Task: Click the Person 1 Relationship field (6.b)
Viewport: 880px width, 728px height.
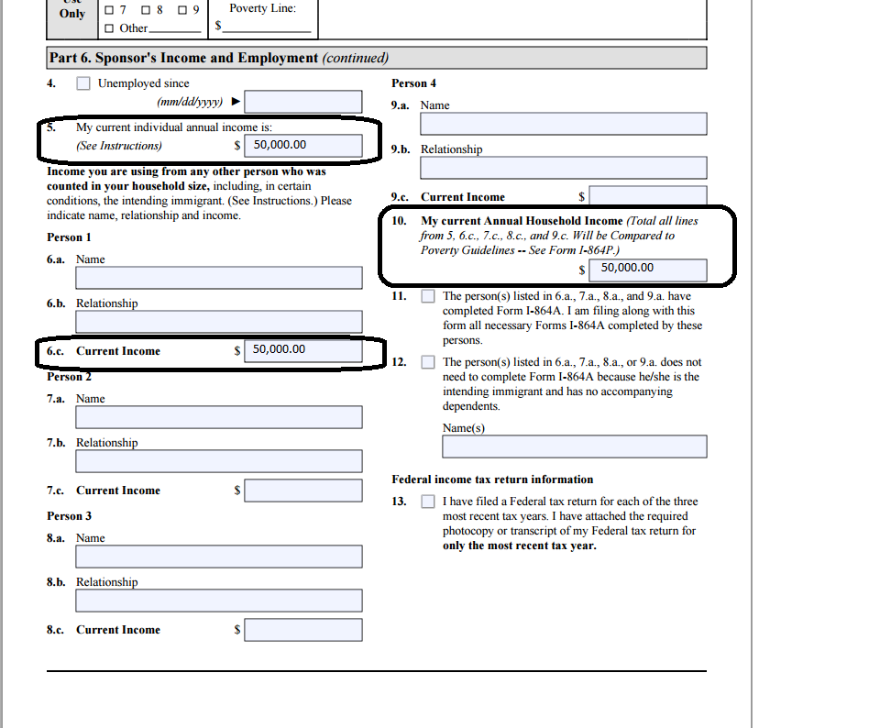Action: pos(219,322)
